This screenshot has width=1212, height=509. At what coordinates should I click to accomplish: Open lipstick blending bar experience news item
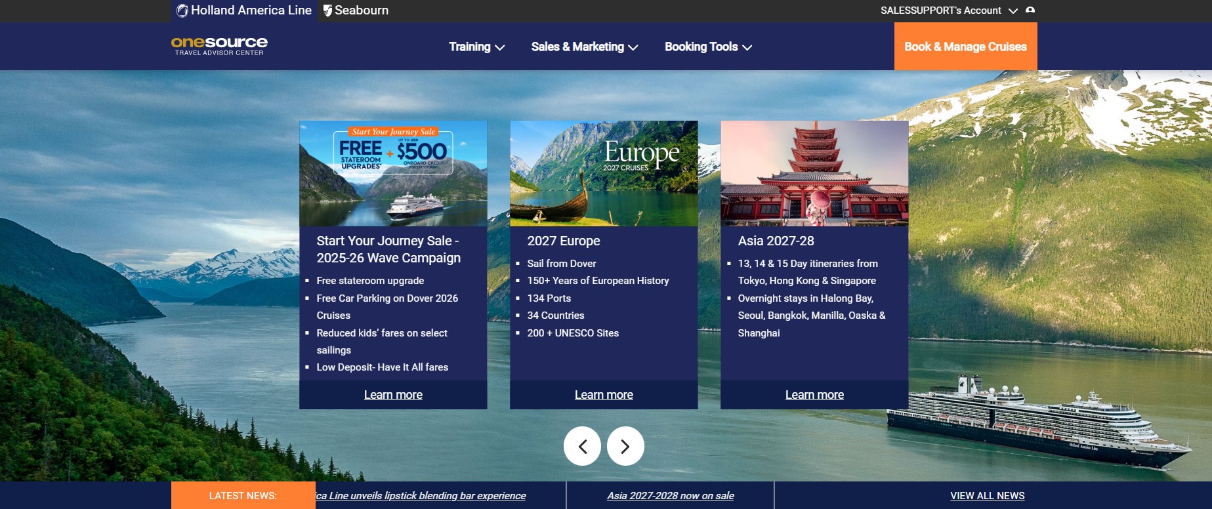click(x=421, y=496)
